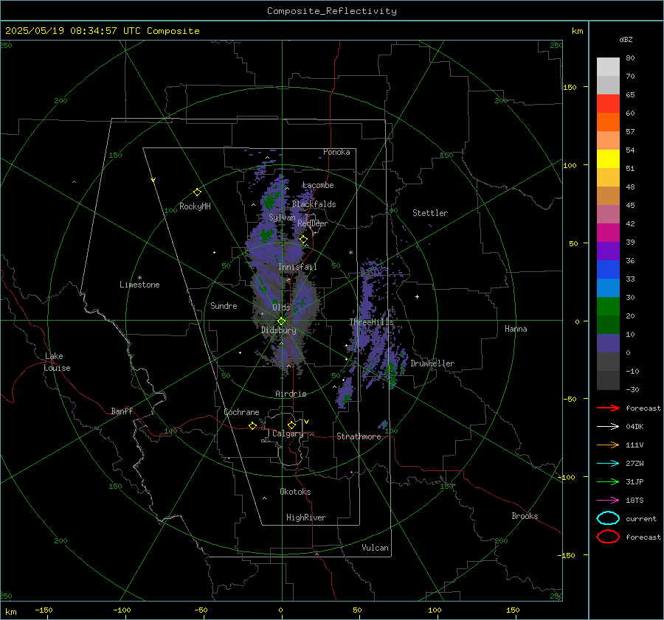Click the yellow diamond marker below RedDeer
This screenshot has width=664, height=620.
[x=303, y=240]
